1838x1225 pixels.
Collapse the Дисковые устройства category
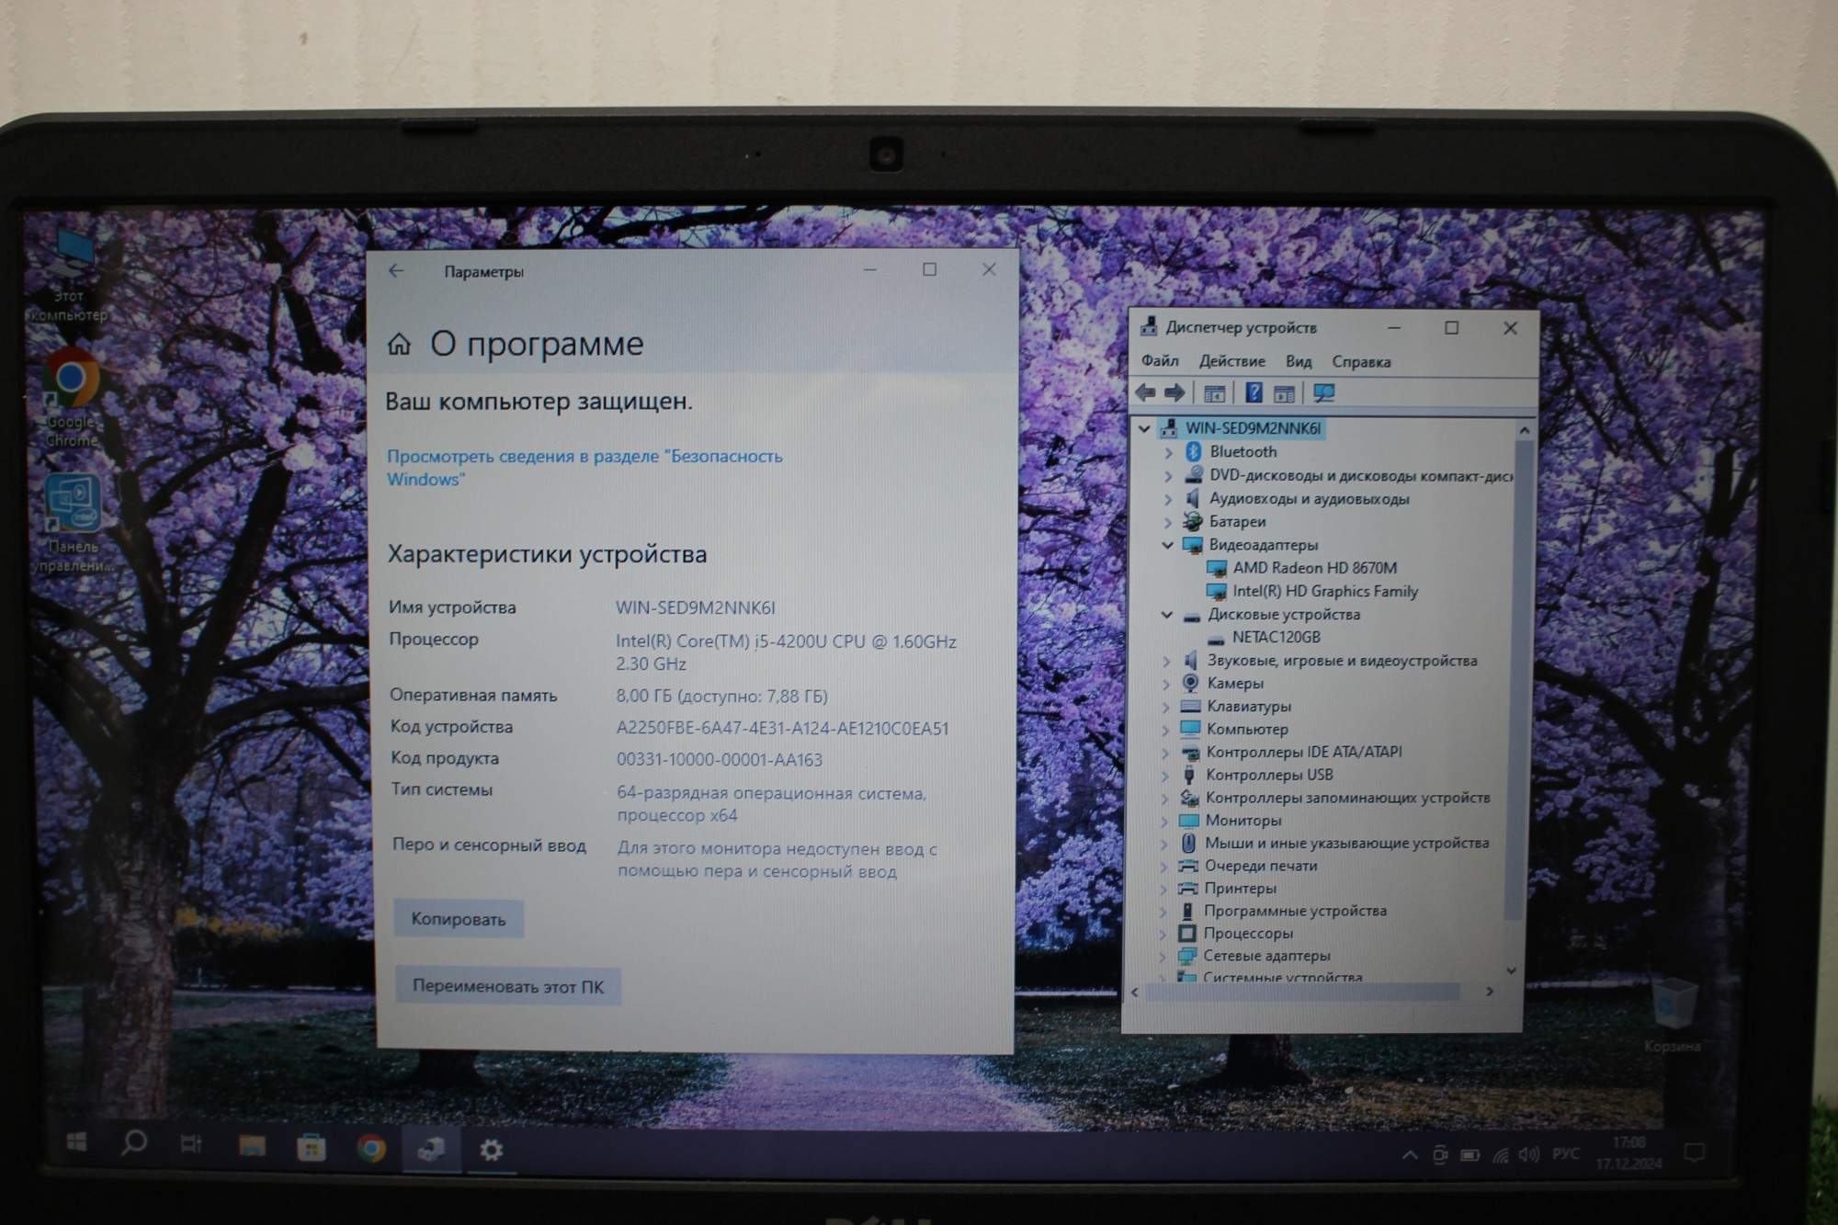[x=1166, y=615]
